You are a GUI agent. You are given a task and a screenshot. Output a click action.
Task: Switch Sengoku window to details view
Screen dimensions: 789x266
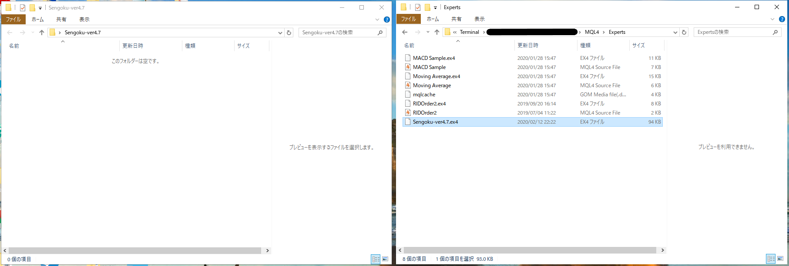(x=376, y=259)
